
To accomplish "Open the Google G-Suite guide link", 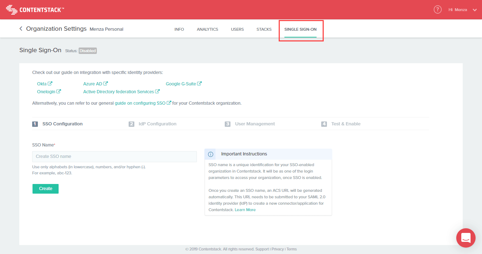I will (x=184, y=84).
